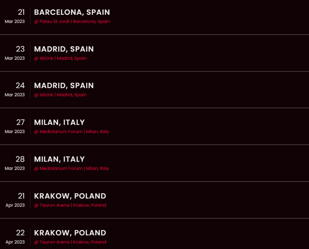Click the Tauron Arena link for 22 Apr
Image resolution: width=309 pixels, height=249 pixels.
coord(70,242)
